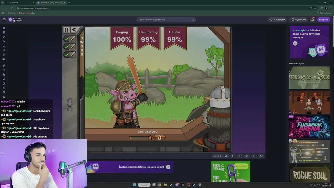Click the search magnifier icon
Screen dimensions: 334x188
193,20
